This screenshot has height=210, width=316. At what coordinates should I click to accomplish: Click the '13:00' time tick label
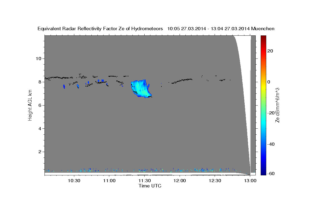tap(250, 181)
